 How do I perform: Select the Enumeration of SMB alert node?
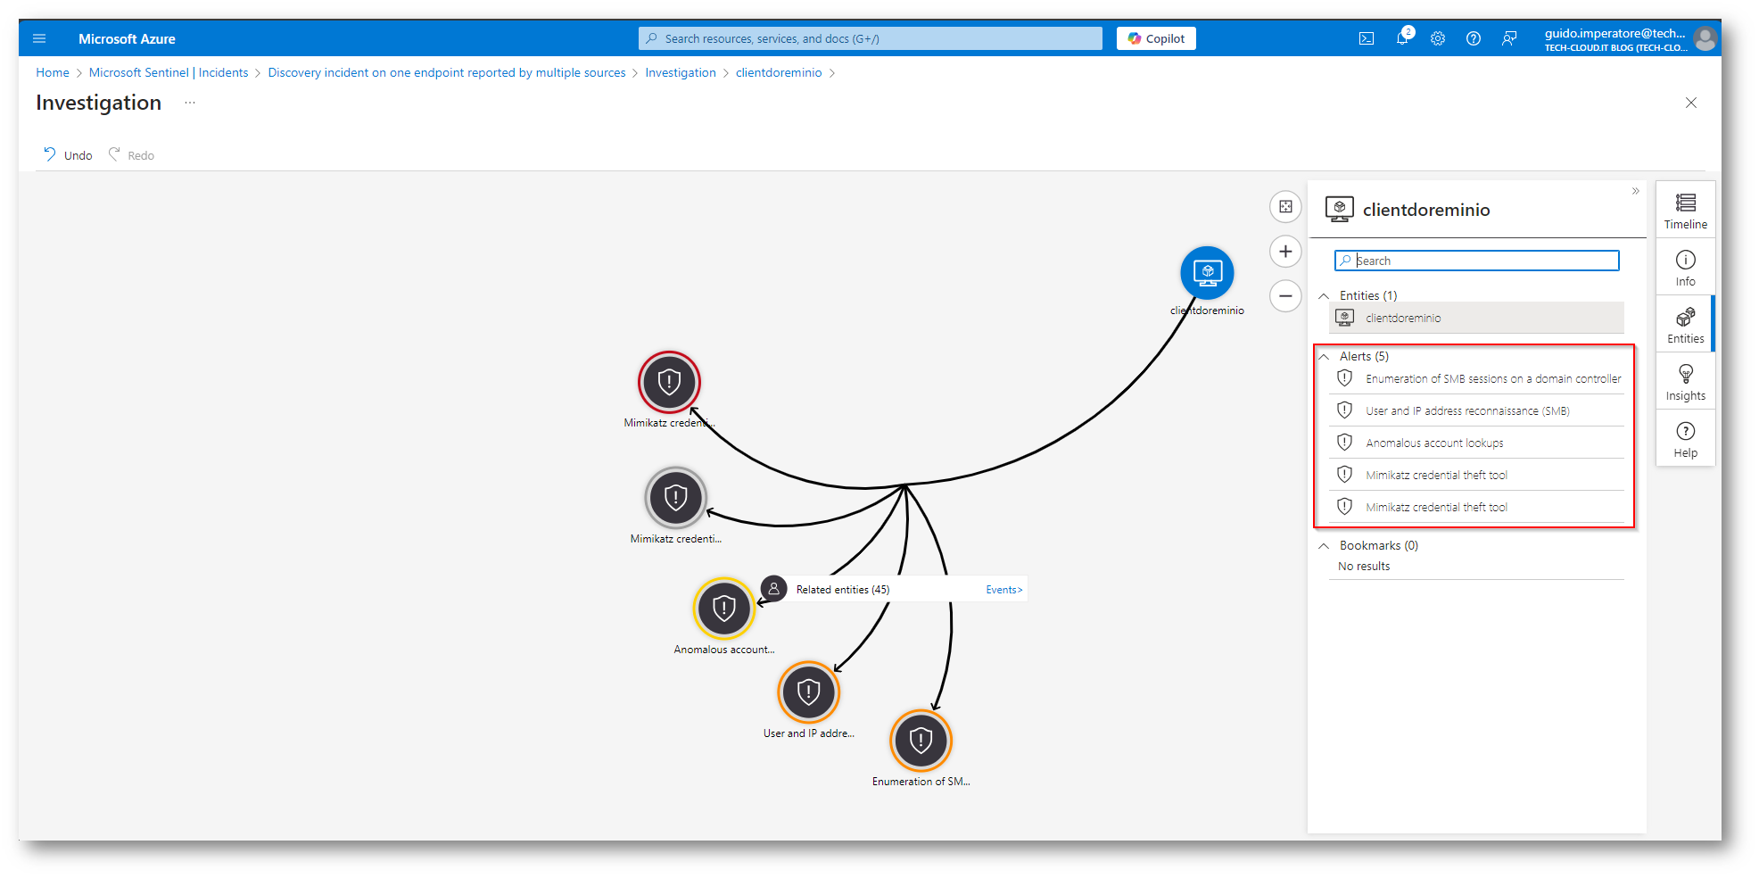tap(921, 740)
